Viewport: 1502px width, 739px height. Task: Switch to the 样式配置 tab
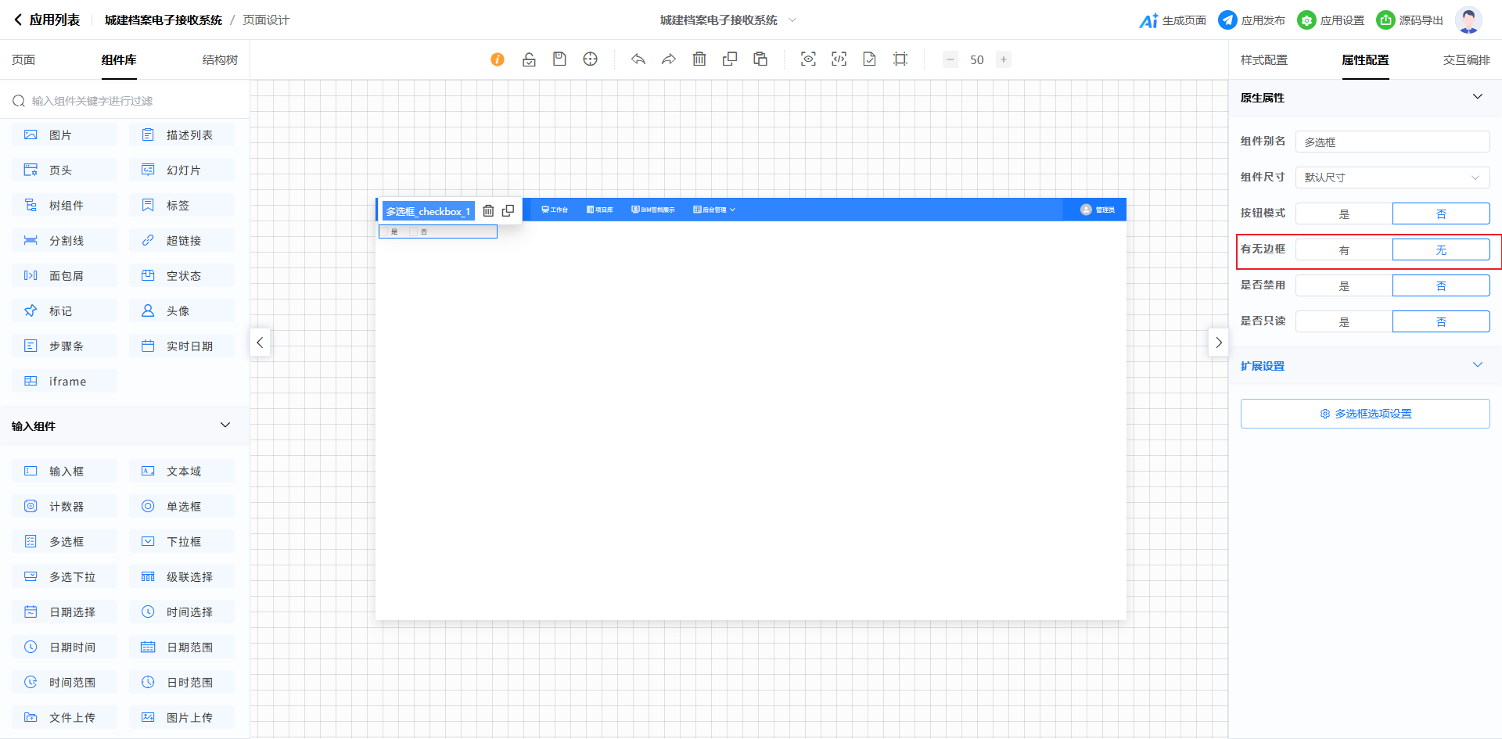click(x=1263, y=60)
